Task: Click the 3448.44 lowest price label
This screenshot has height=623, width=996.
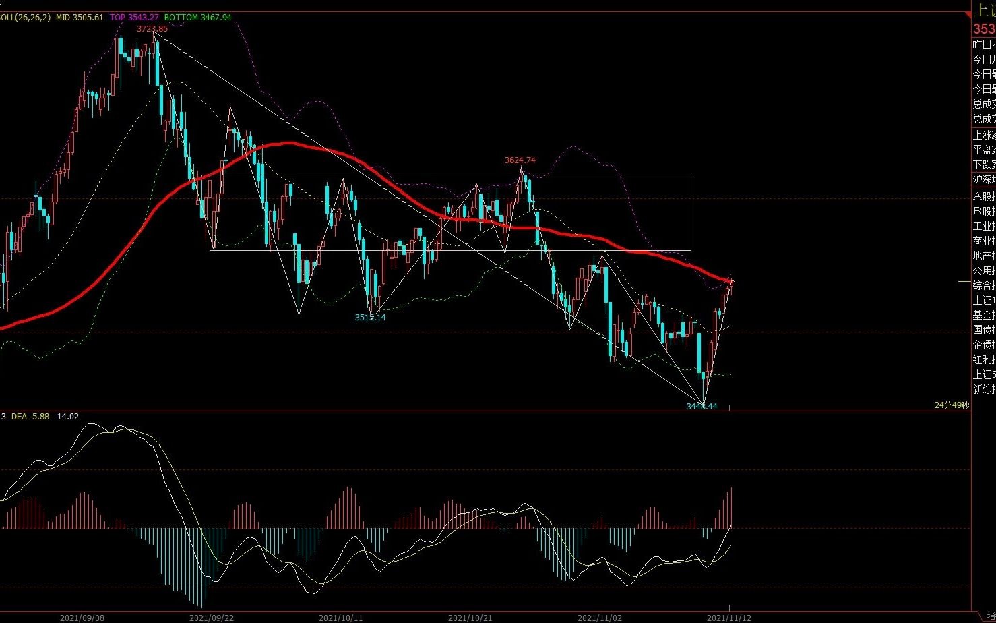Action: (702, 407)
